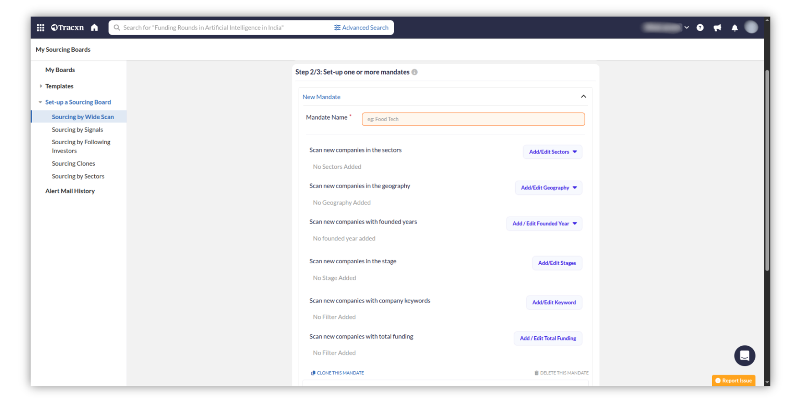The height and width of the screenshot is (400, 801).
Task: Open the apps grid menu
Action: point(40,27)
